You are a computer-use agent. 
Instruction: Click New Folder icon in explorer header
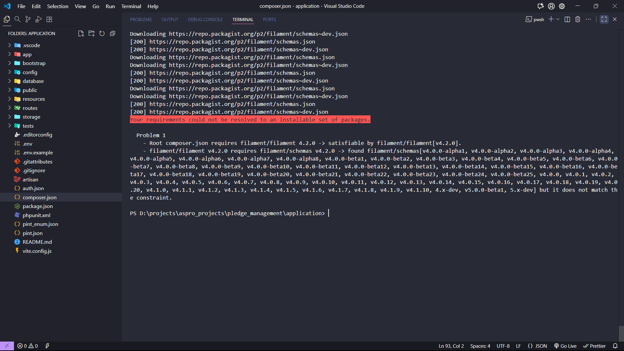pos(91,33)
